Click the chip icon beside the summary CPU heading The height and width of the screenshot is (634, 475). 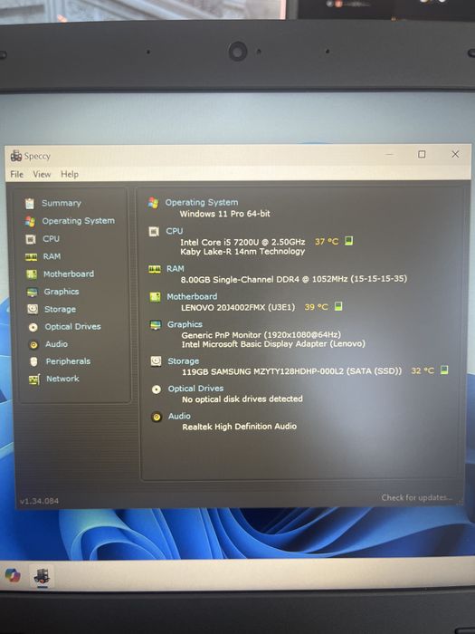154,231
